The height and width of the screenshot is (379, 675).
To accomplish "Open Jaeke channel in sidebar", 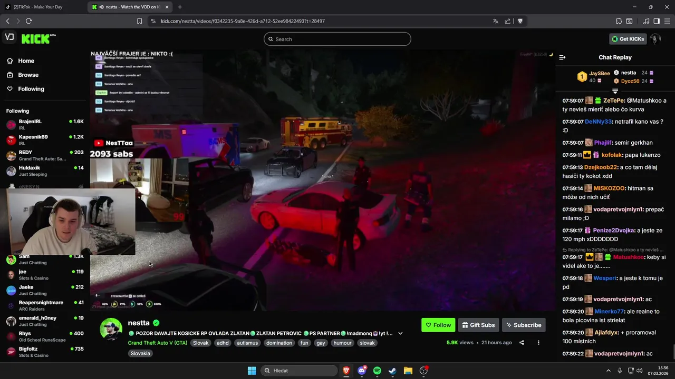I will click(x=45, y=290).
